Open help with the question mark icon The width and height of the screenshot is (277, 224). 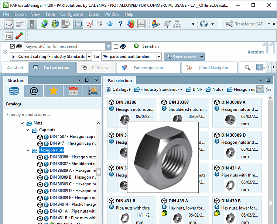(x=120, y=24)
